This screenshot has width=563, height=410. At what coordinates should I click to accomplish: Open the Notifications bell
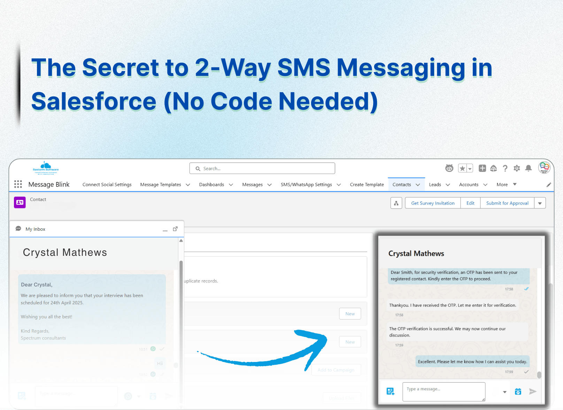[x=529, y=168]
